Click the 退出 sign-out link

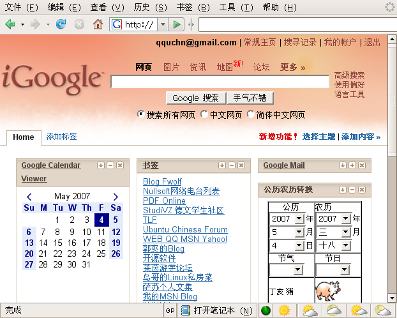372,42
